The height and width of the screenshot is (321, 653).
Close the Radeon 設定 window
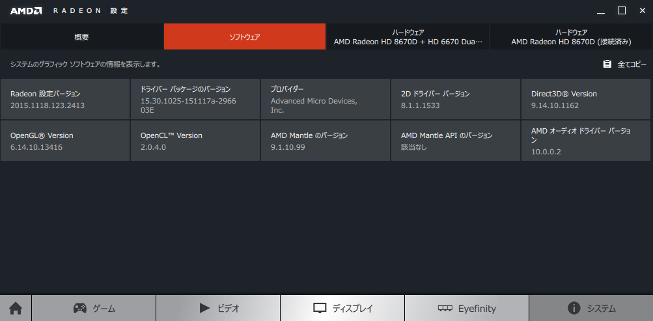642,11
